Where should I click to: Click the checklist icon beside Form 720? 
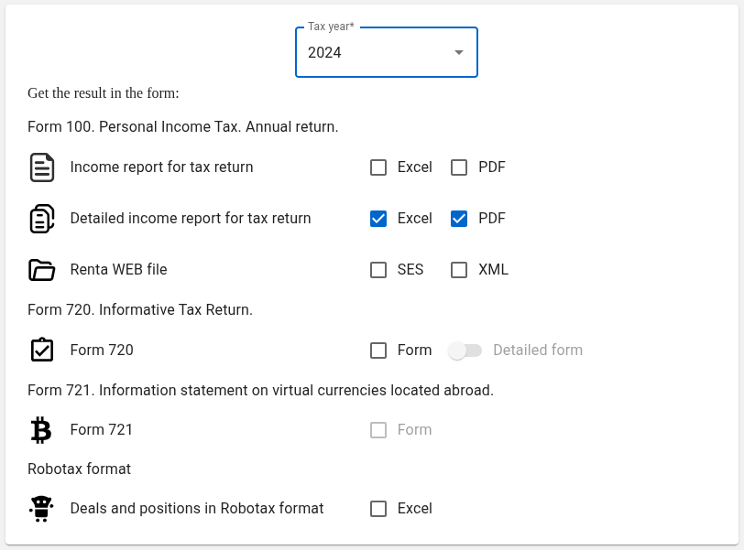[x=41, y=350]
